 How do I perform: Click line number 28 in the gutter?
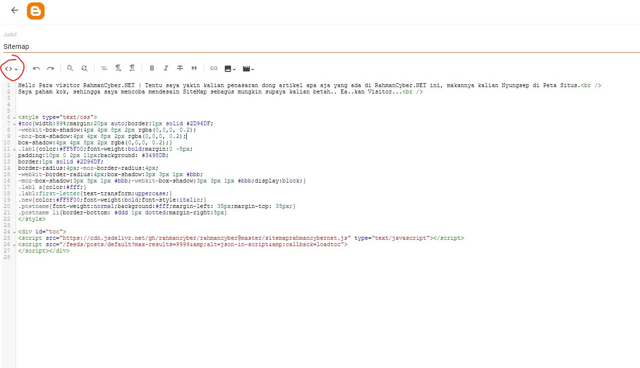click(7, 257)
